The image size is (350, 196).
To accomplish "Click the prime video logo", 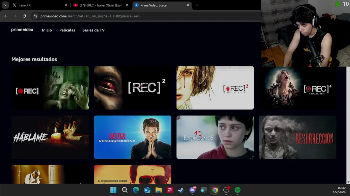I will click(22, 30).
